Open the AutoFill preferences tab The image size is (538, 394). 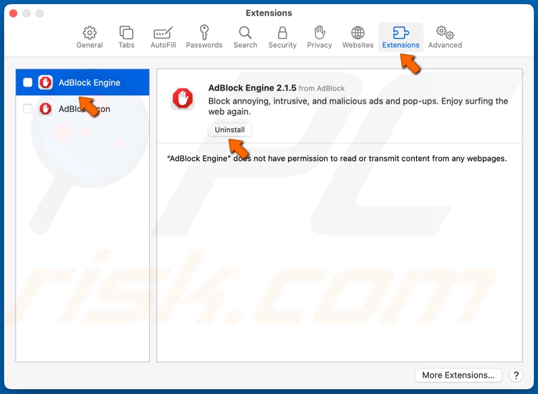(163, 37)
